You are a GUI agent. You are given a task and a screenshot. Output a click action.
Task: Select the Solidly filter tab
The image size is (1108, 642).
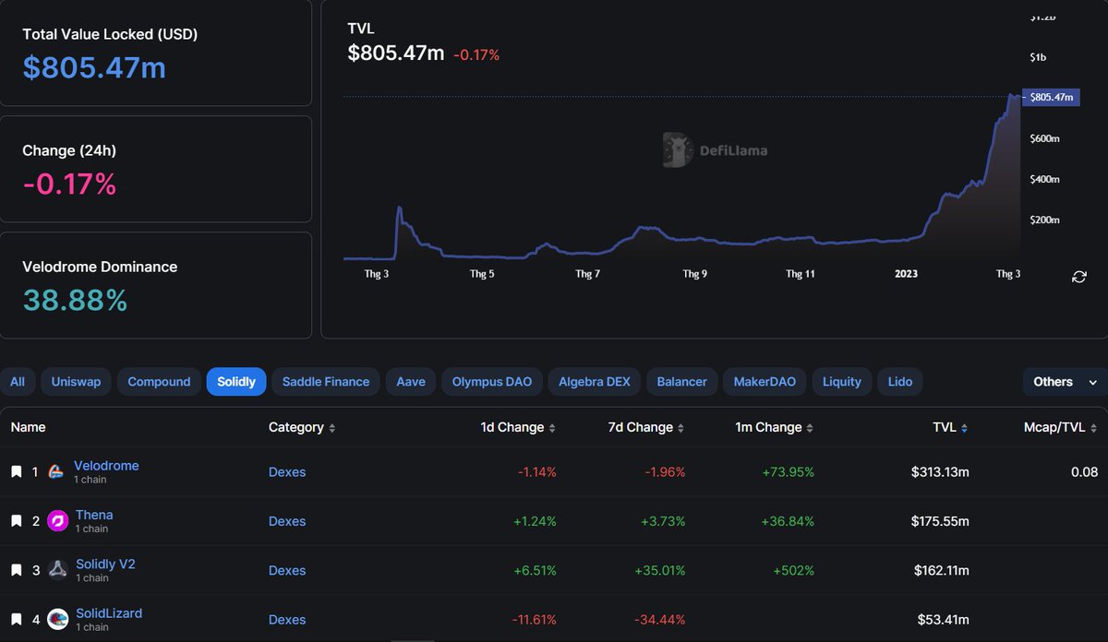pyautogui.click(x=236, y=382)
